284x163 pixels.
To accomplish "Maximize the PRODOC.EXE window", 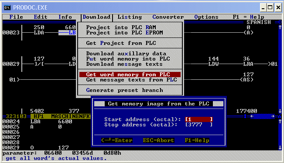I will pyautogui.click(x=270, y=7).
